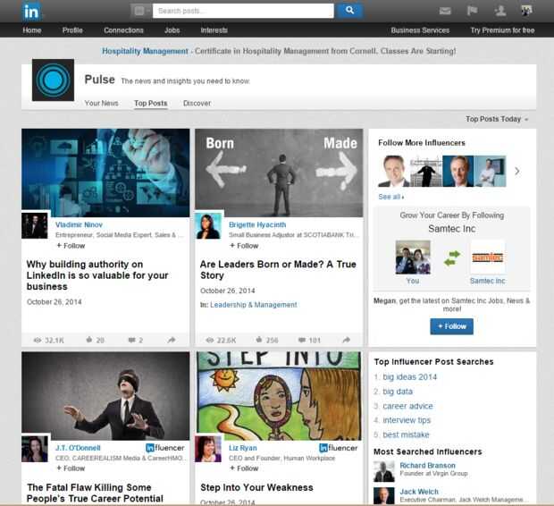Open the Step Into cartoon article image
Screen dimensions: 554x506
(279, 396)
